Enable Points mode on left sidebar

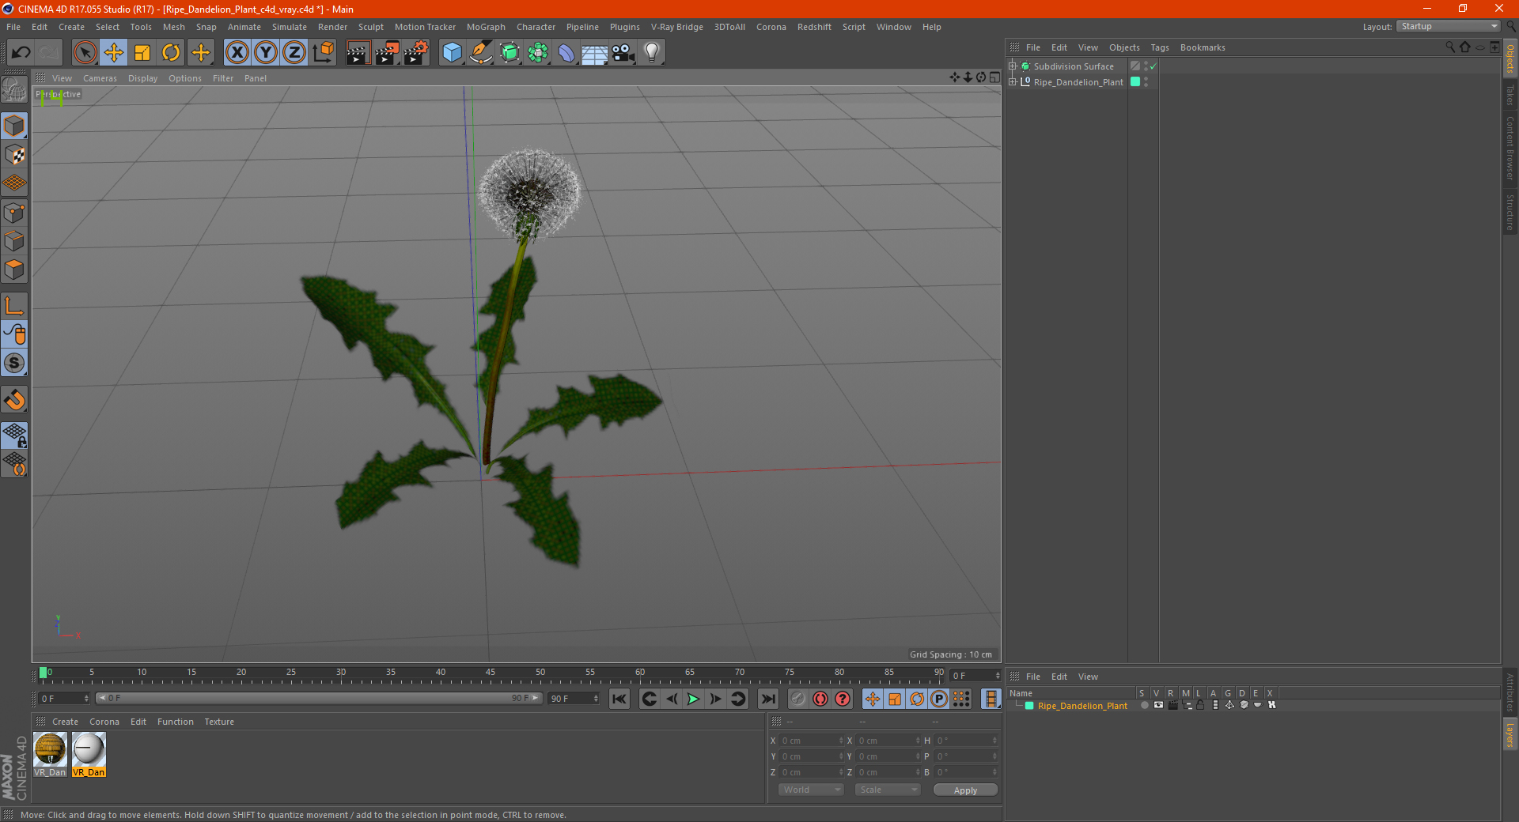click(15, 213)
